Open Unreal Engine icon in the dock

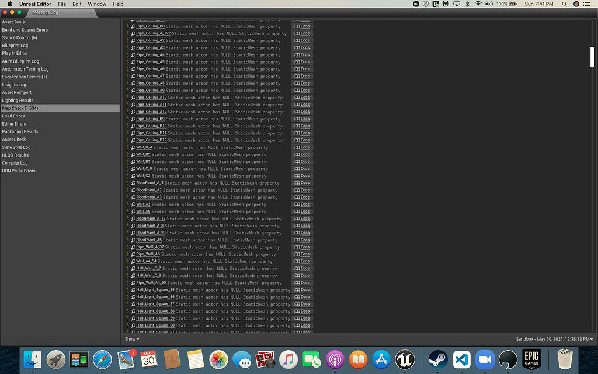404,358
